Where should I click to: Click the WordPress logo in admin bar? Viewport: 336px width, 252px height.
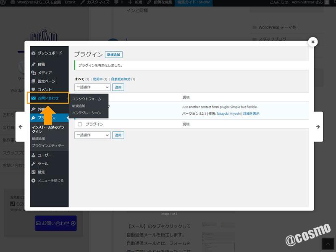3,3
